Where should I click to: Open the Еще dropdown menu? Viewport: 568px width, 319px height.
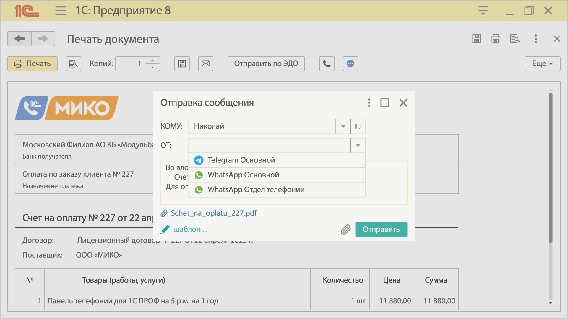[542, 64]
